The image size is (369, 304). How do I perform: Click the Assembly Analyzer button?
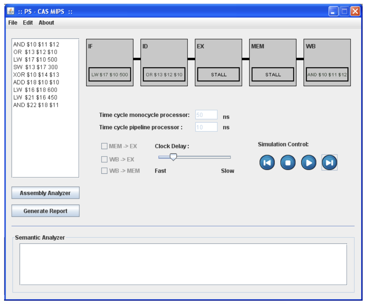46,193
